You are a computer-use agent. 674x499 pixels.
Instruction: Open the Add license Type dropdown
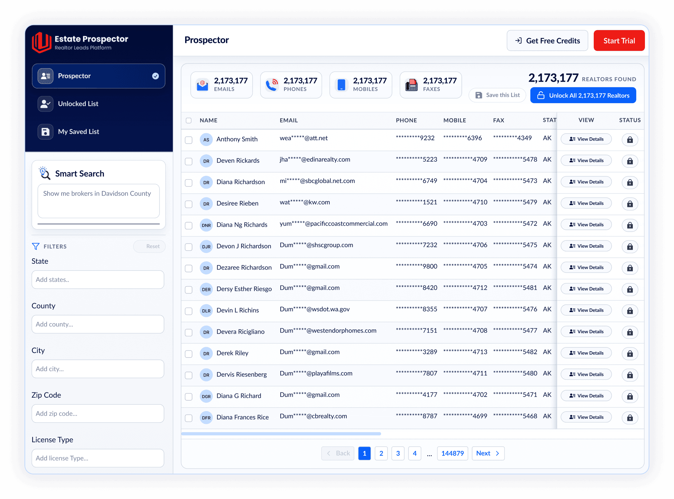(x=98, y=458)
